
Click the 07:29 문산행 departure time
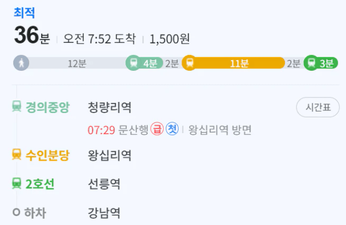tap(118, 130)
